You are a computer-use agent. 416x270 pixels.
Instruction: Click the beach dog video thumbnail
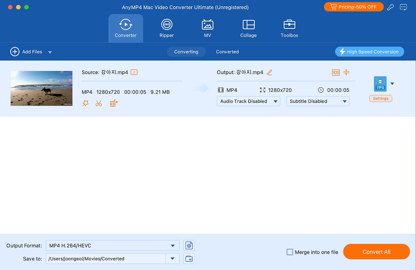point(42,88)
